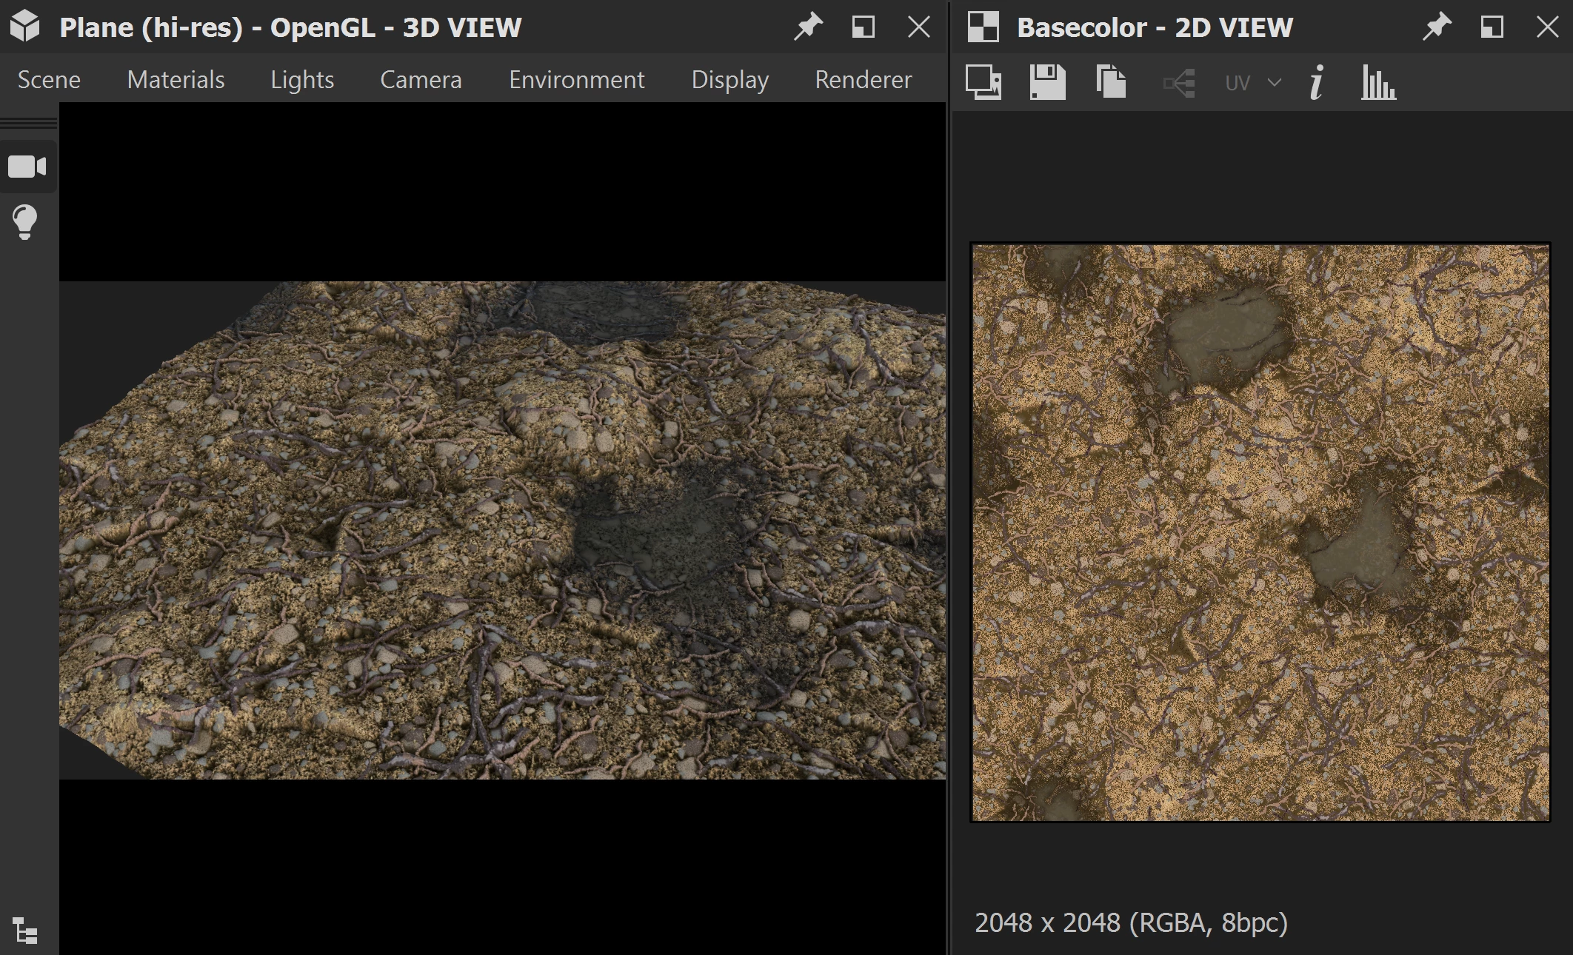Open the UV dropdown

(x=1252, y=83)
